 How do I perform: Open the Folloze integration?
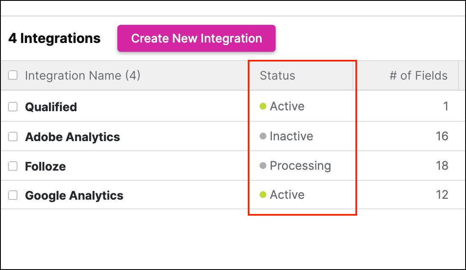coord(46,166)
